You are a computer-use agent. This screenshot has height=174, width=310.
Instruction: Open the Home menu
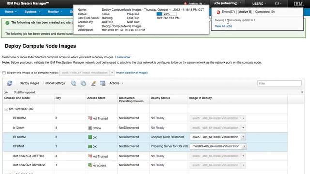pos(11,12)
